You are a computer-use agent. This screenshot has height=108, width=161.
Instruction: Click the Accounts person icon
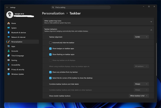[x=9, y=51]
